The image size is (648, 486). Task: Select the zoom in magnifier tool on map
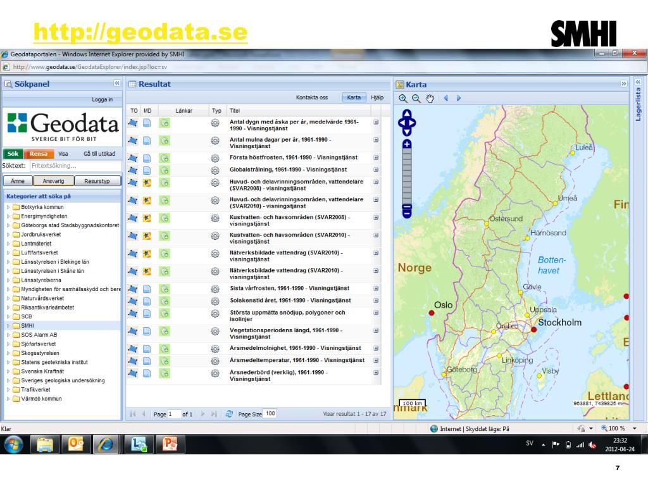click(x=403, y=98)
